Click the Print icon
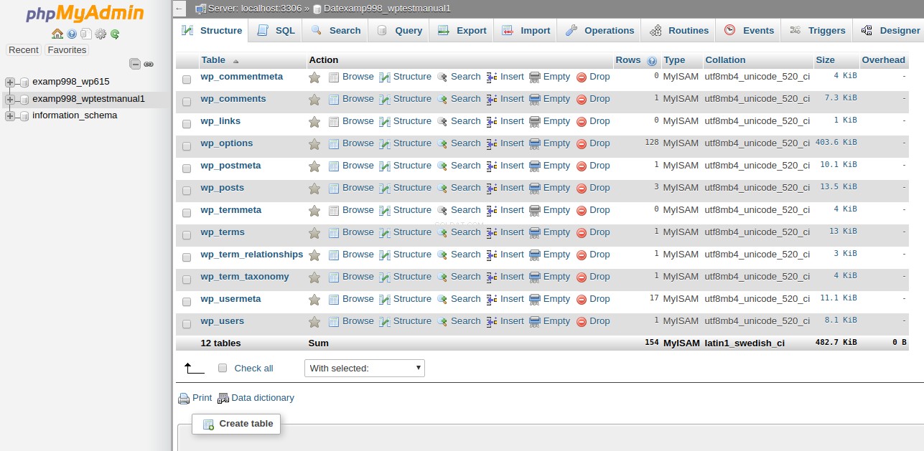Image resolution: width=924 pixels, height=451 pixels. 184,399
